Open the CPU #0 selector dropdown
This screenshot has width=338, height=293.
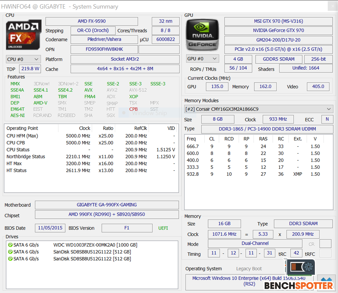[23, 59]
